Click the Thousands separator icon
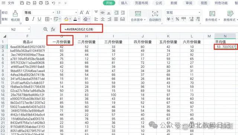 tap(184, 19)
